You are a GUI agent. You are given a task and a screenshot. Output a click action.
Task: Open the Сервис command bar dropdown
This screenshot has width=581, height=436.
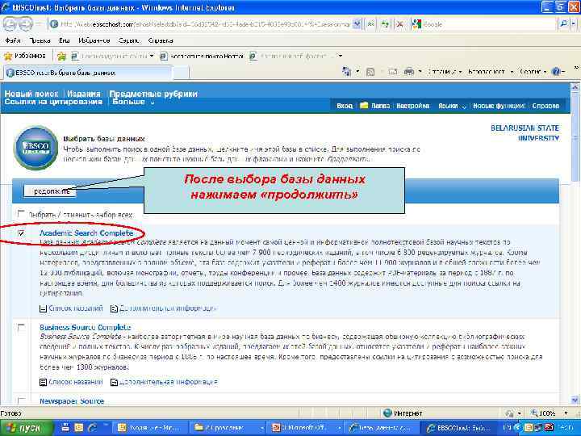click(x=533, y=72)
